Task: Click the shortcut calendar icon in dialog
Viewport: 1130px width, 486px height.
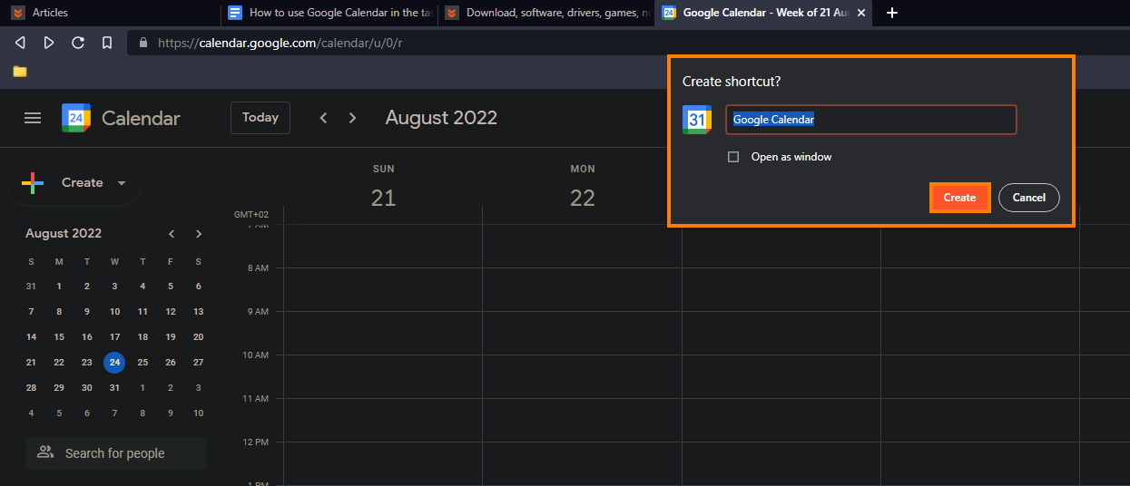Action: click(x=697, y=120)
